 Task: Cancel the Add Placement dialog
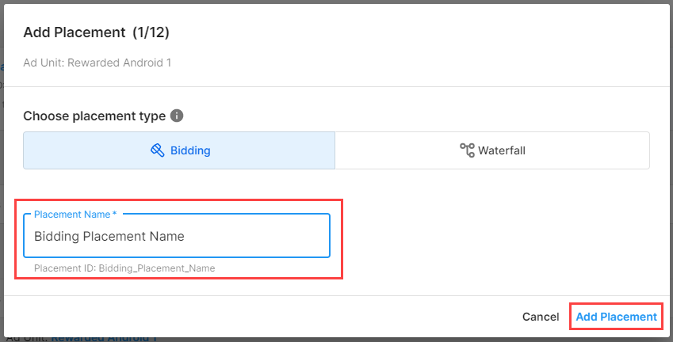pos(541,317)
